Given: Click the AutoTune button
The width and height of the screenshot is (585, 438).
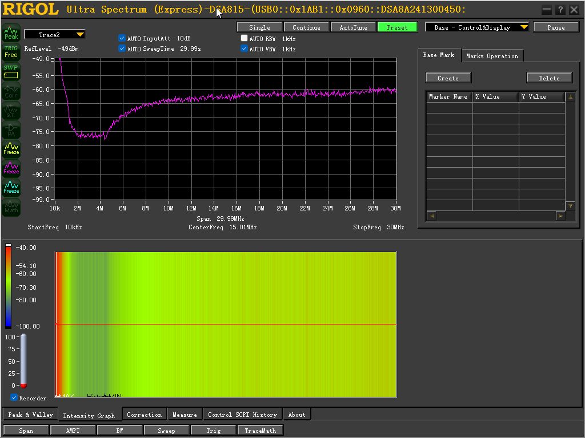Looking at the screenshot, I should click(353, 27).
